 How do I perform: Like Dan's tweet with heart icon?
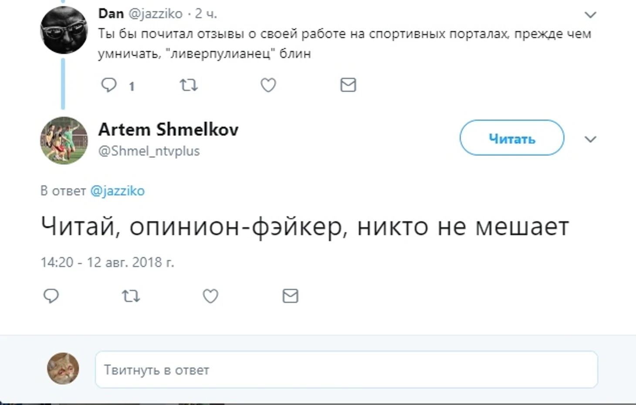[x=268, y=85]
